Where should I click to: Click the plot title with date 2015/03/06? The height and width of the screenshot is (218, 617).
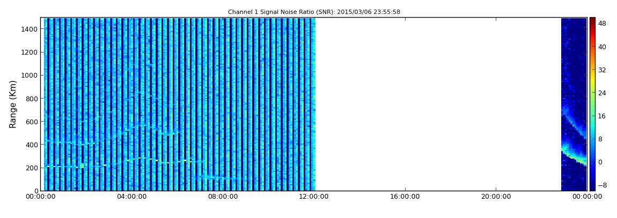(314, 12)
